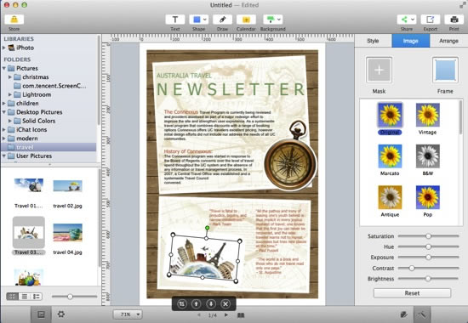Select the Shape tool icon
The width and height of the screenshot is (468, 323).
click(197, 20)
